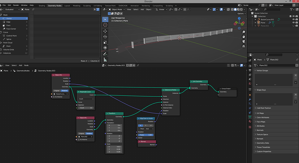
Task: Select the Annotate tool in viewport toolbar
Action: (105, 54)
